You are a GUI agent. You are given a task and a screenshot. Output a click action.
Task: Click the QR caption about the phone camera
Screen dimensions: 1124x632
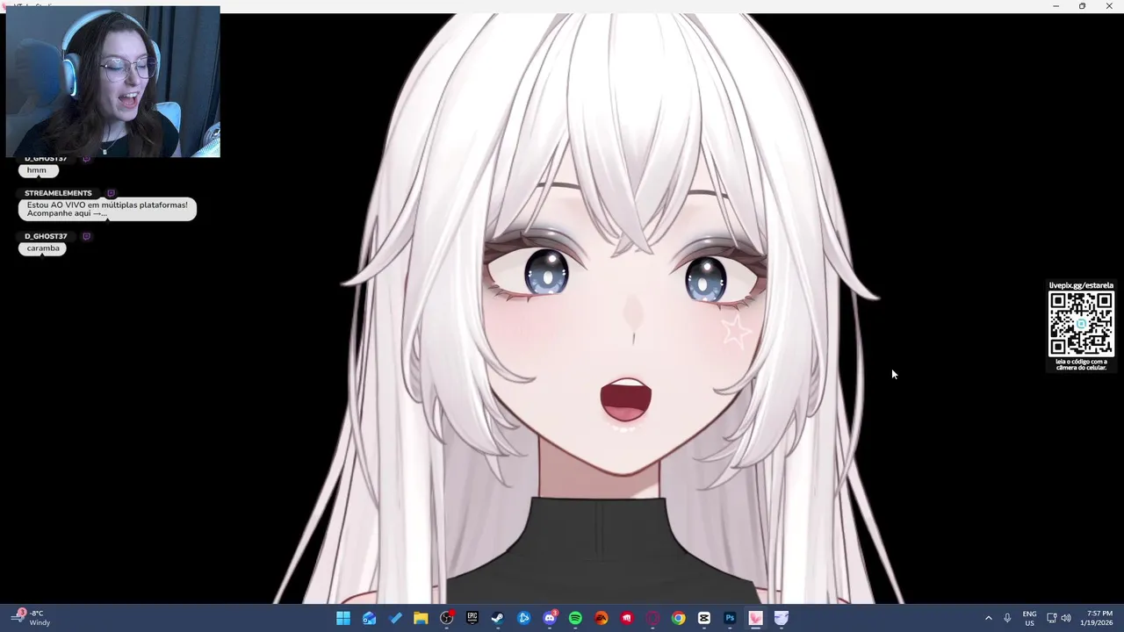(x=1081, y=364)
